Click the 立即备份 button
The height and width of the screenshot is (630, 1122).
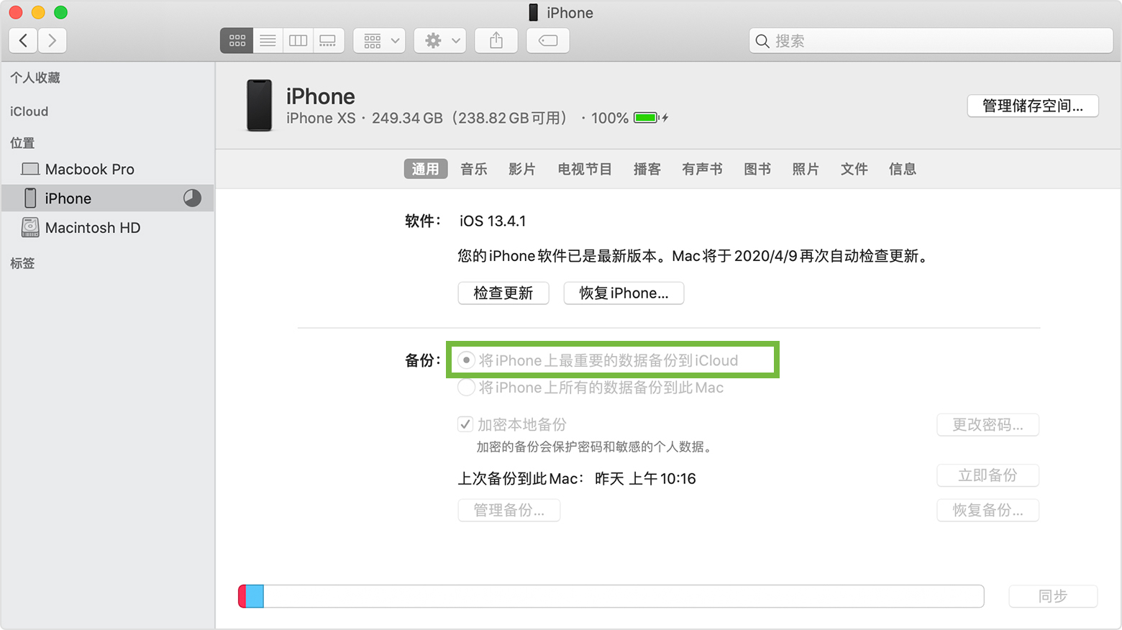pyautogui.click(x=988, y=475)
